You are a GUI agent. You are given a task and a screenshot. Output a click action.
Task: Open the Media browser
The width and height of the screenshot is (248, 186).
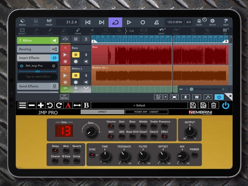click(22, 22)
